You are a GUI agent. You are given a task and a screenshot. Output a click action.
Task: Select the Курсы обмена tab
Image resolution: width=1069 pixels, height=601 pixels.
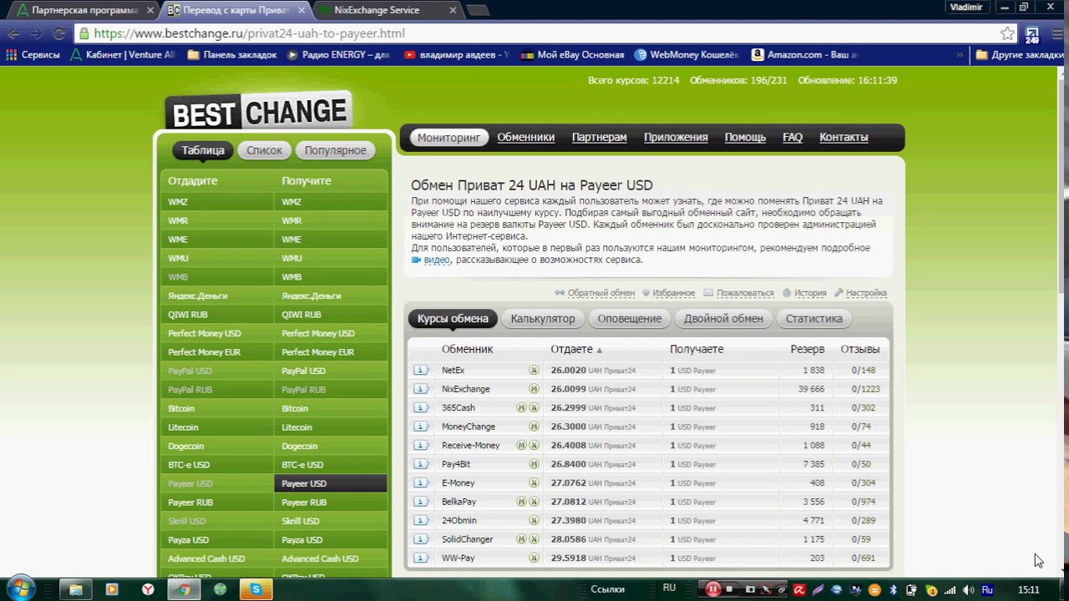[453, 319]
